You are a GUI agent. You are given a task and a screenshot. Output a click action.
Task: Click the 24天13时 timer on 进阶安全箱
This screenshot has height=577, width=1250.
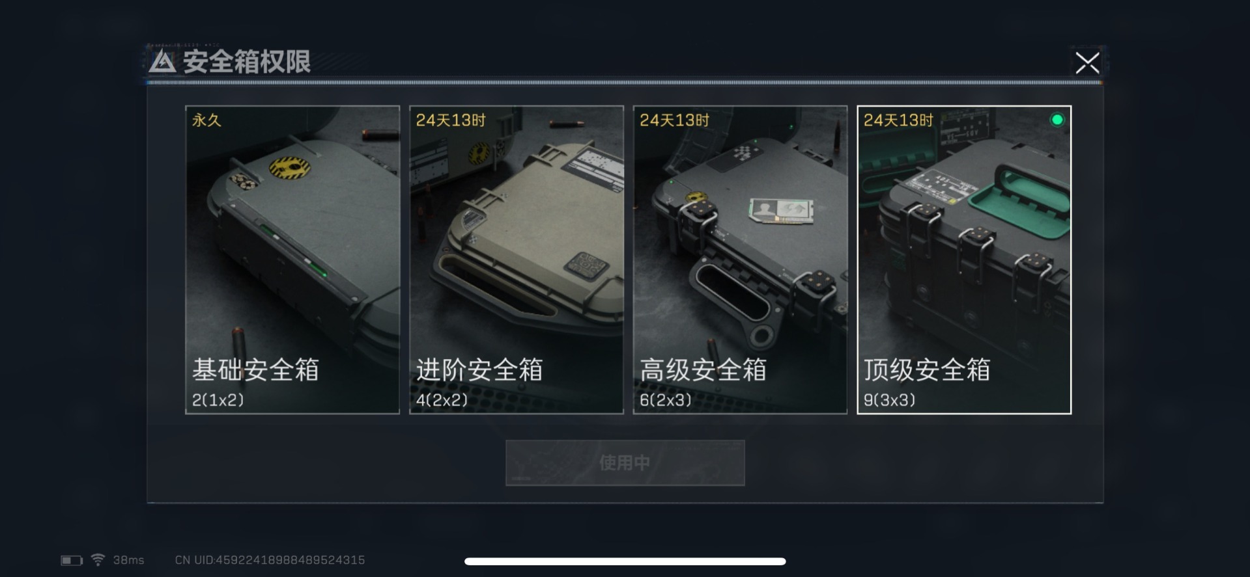[451, 120]
